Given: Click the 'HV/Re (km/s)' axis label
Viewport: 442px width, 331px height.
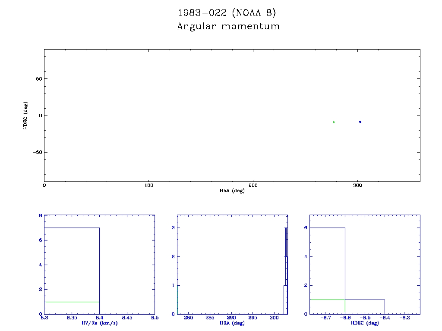Looking at the screenshot, I should click(x=100, y=323).
